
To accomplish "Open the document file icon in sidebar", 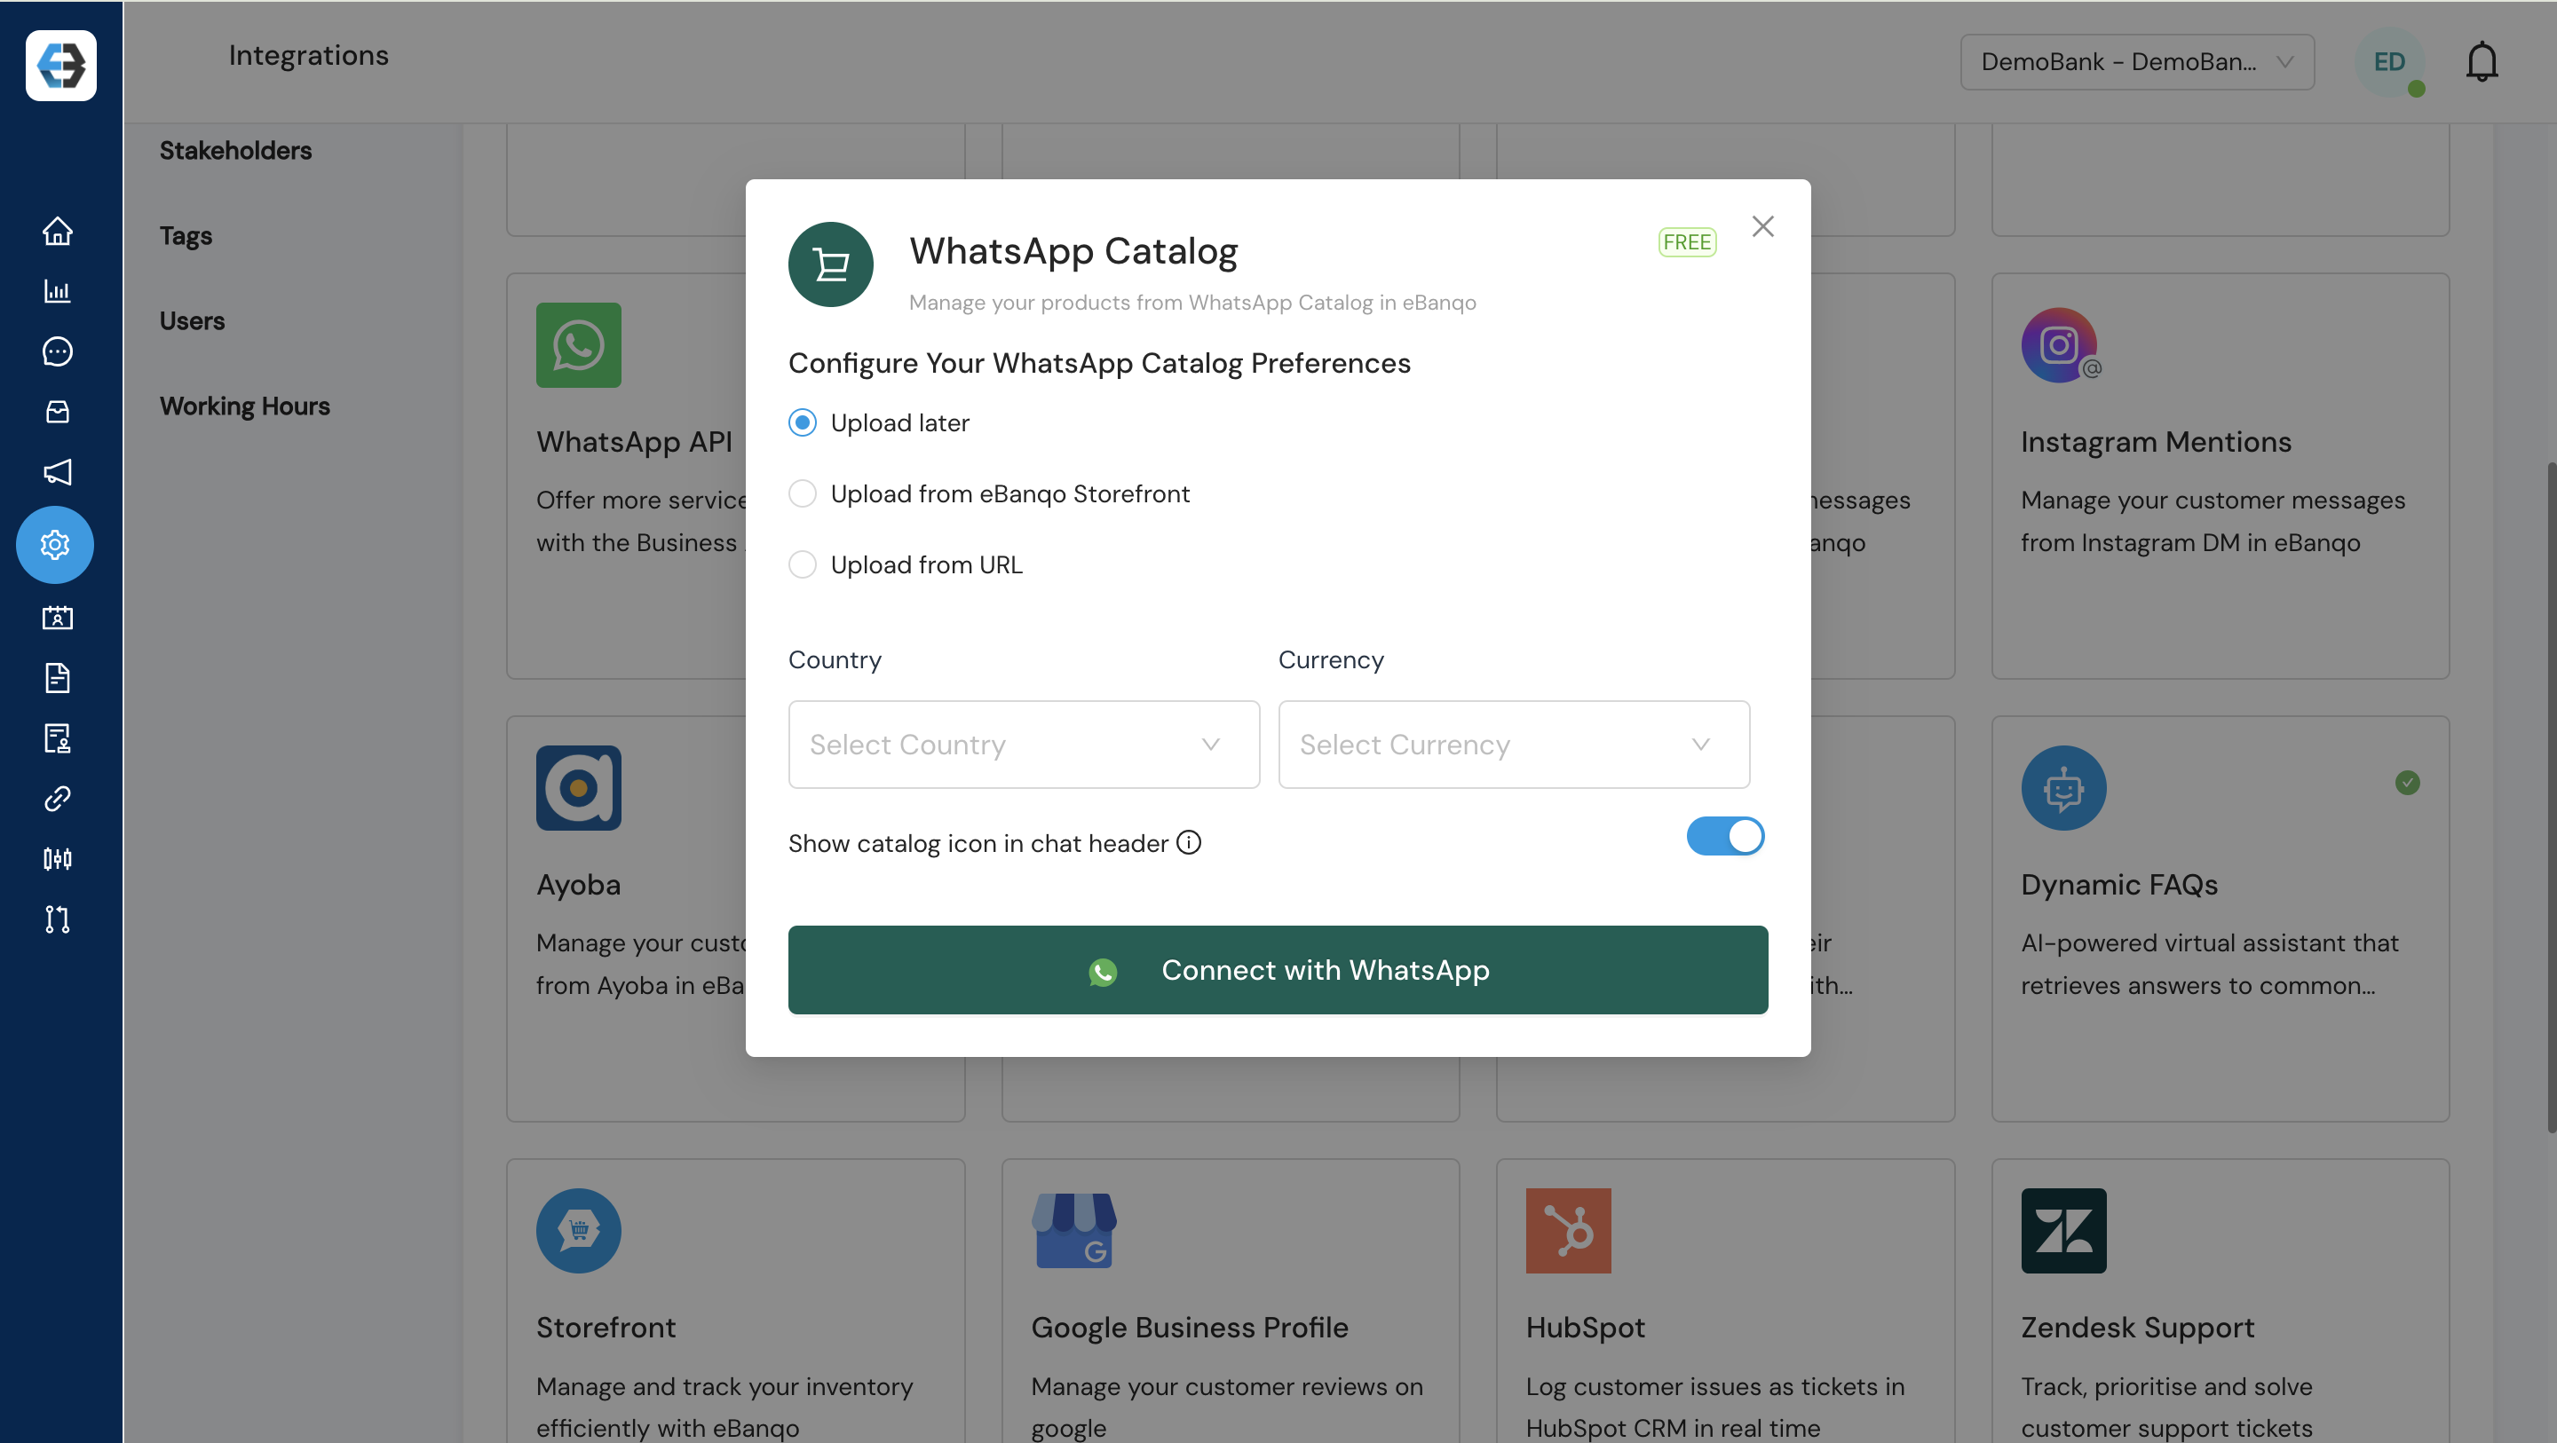I will (x=58, y=678).
